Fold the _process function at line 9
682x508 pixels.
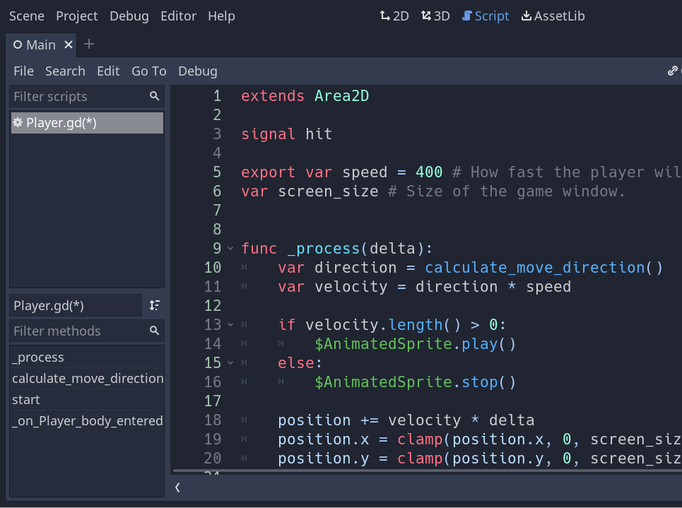pos(230,249)
